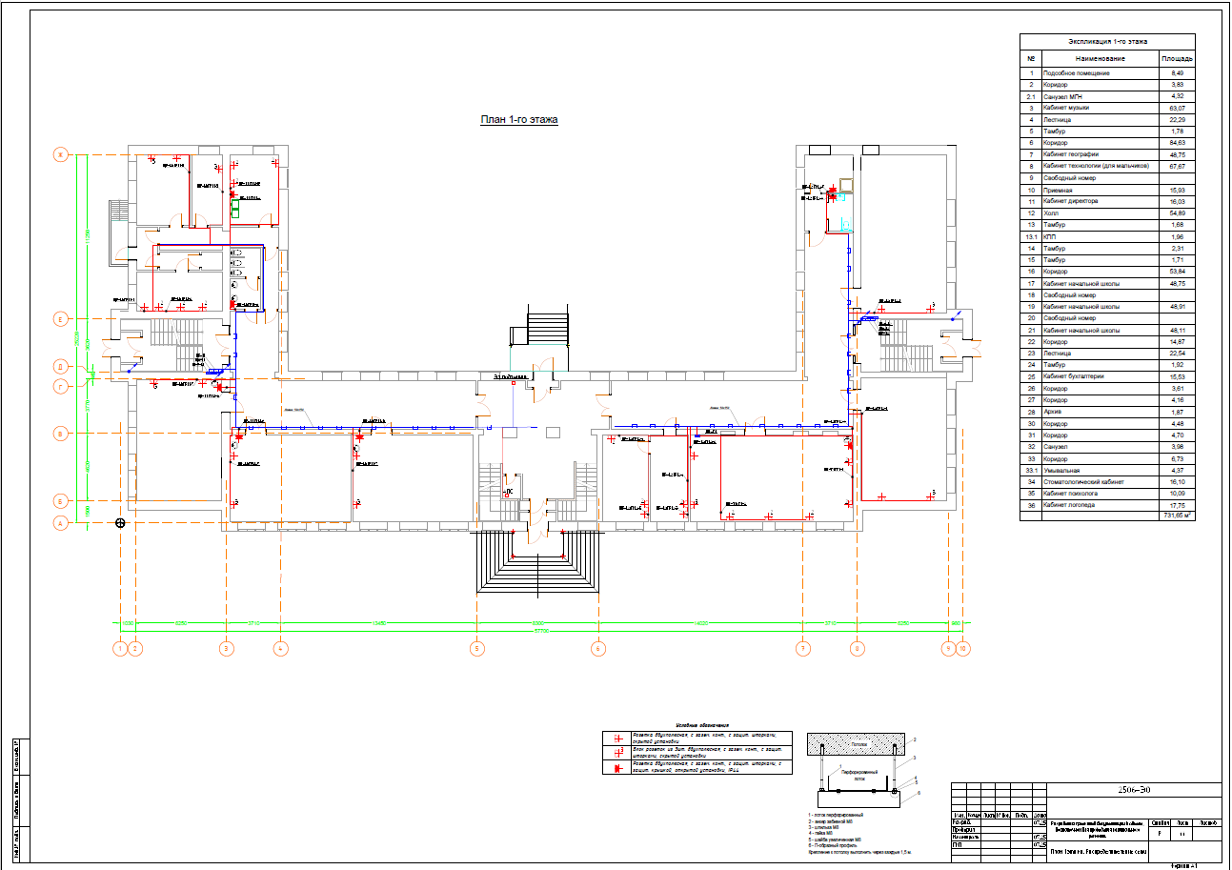
Task: Click the total area value '731,65 м²'
Action: [x=1180, y=516]
